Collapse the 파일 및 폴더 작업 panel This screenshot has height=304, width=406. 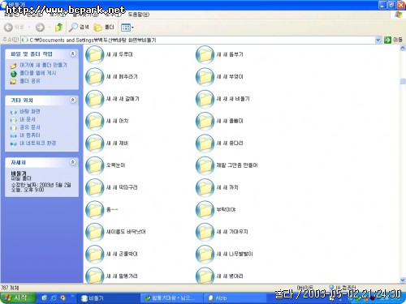pos(72,54)
